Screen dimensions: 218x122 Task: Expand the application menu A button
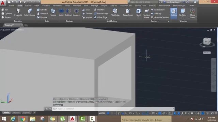click(3, 3)
